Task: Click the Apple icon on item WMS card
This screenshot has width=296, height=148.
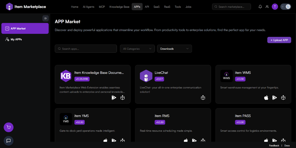Action: 266,98
